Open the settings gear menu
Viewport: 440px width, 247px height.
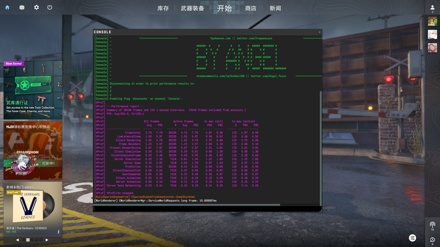pos(37,7)
